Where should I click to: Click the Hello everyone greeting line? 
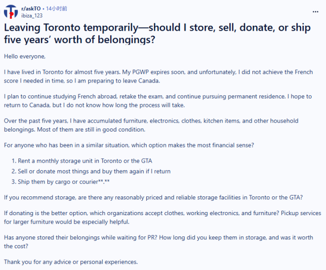(x=25, y=56)
